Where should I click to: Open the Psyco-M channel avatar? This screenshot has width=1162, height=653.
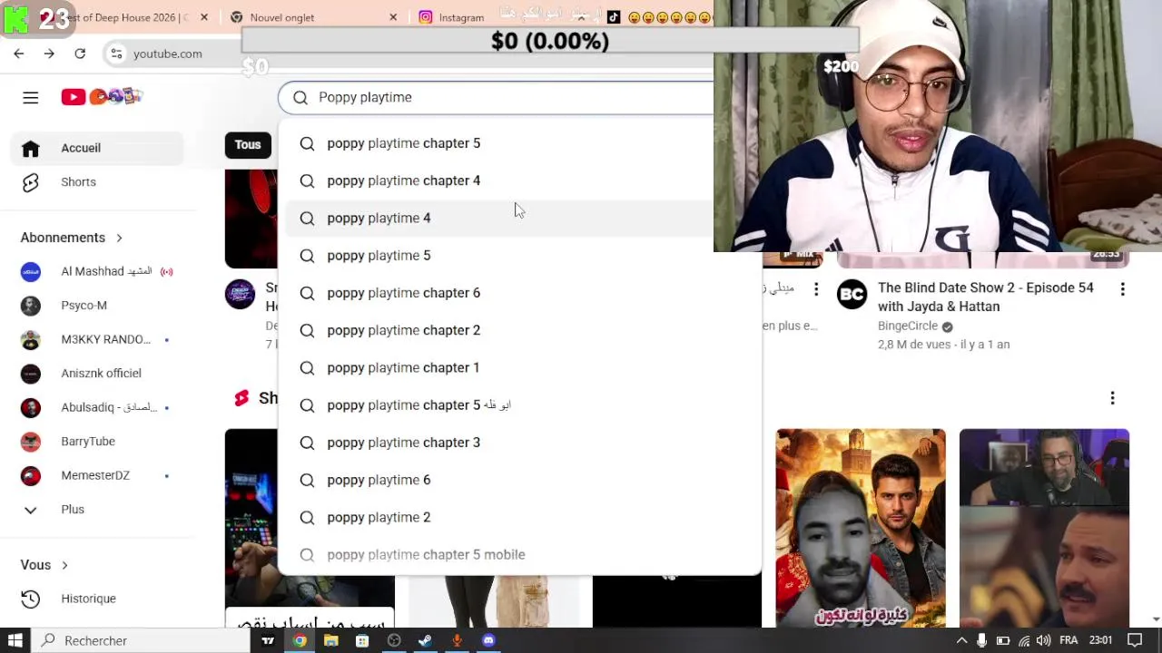click(x=31, y=306)
